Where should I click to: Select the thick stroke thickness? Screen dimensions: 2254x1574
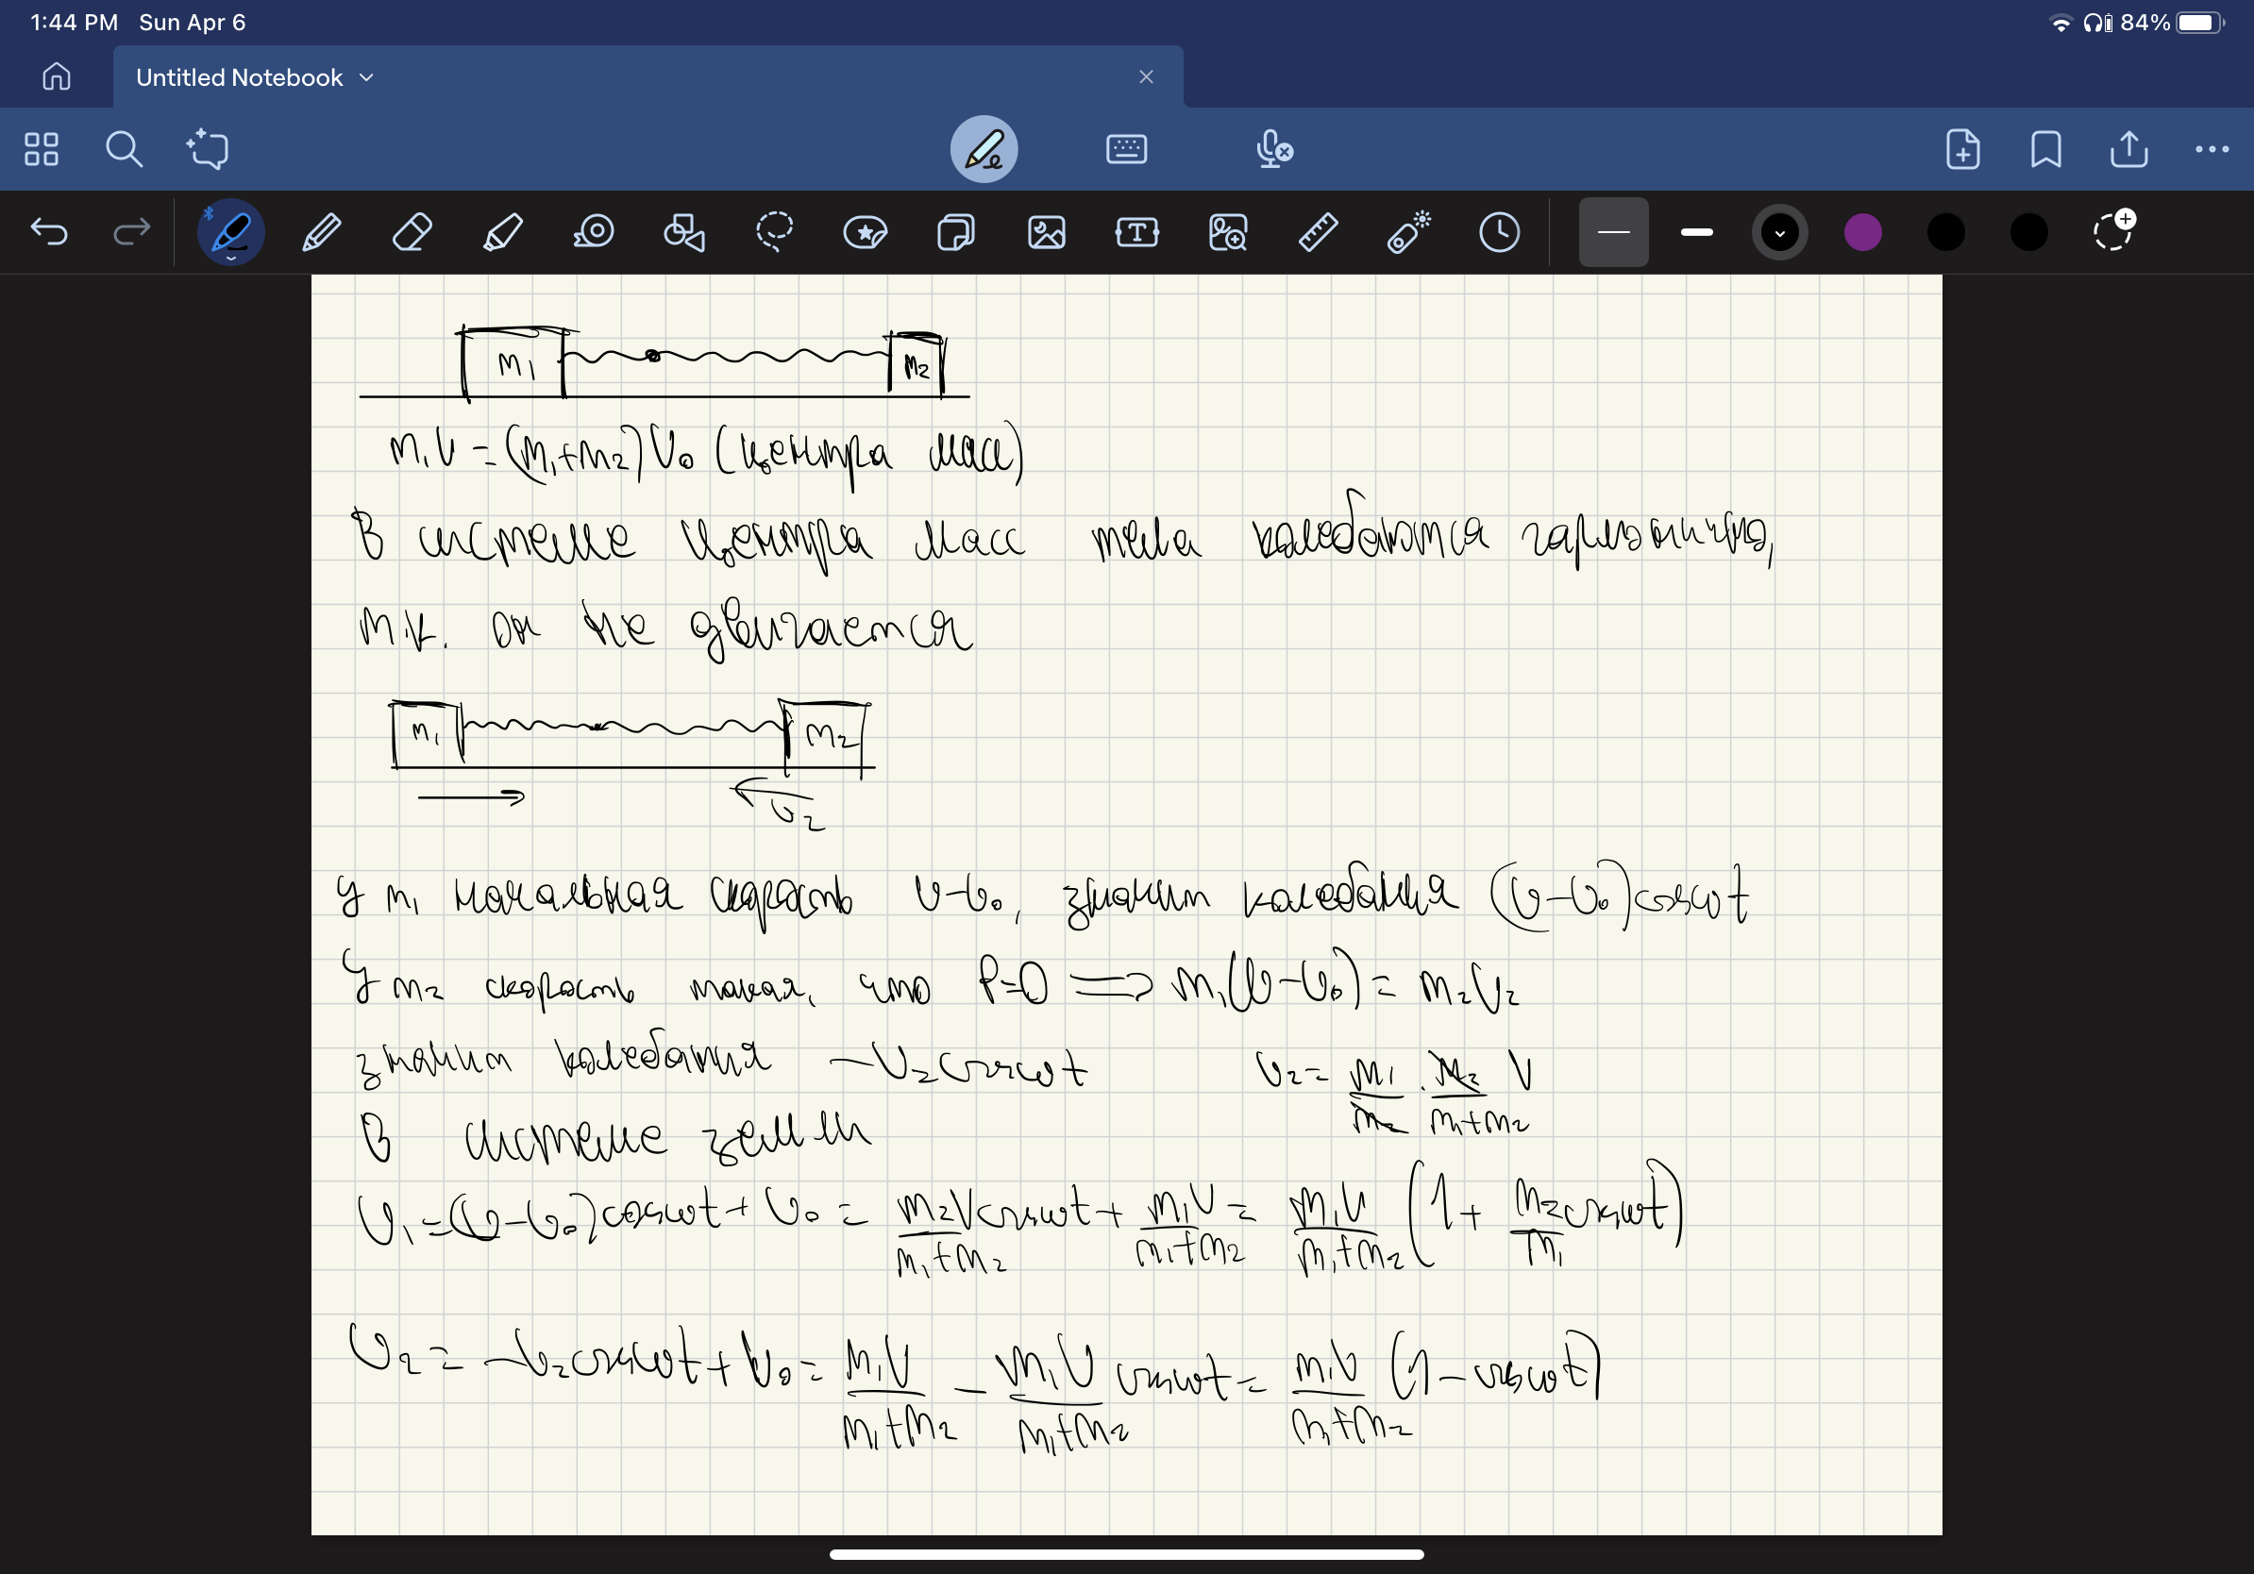point(1696,232)
